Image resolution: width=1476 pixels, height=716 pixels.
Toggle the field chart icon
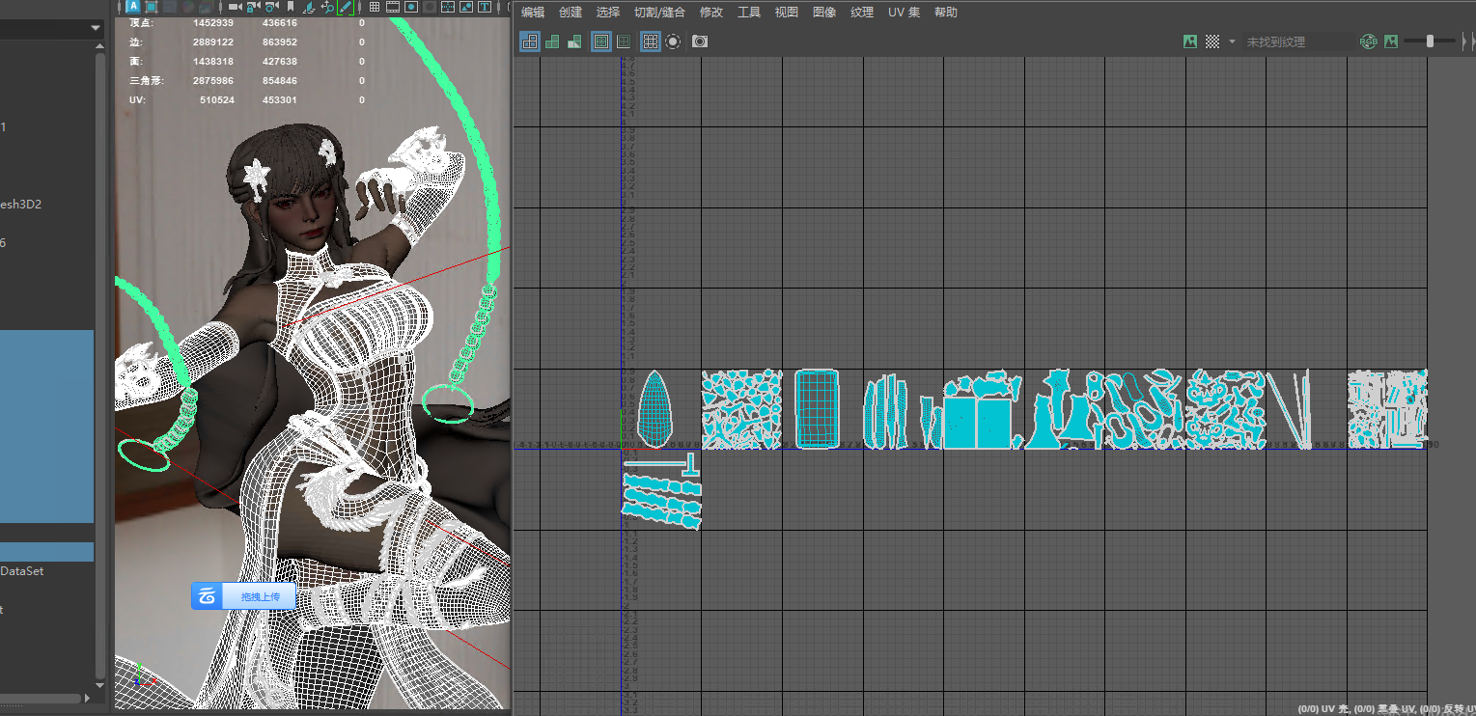pos(448,7)
